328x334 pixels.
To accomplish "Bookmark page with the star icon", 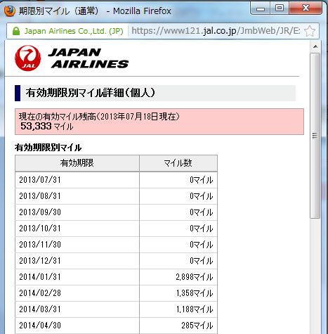I will click(310, 31).
